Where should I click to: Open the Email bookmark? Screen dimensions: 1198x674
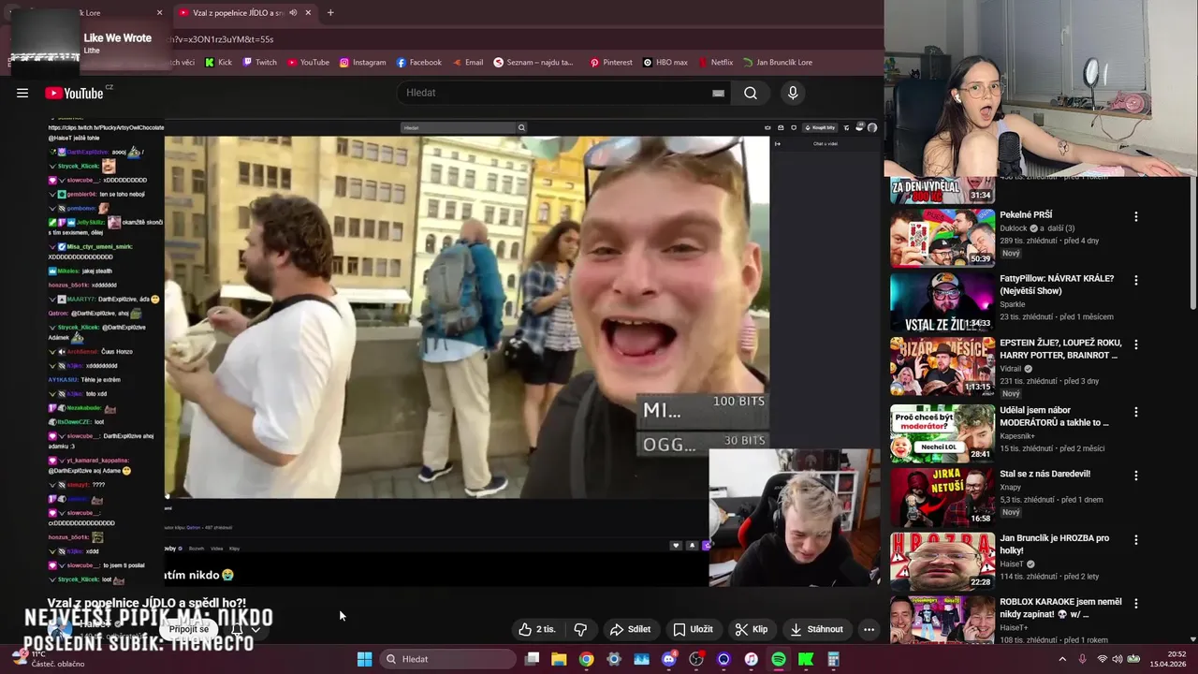point(467,63)
